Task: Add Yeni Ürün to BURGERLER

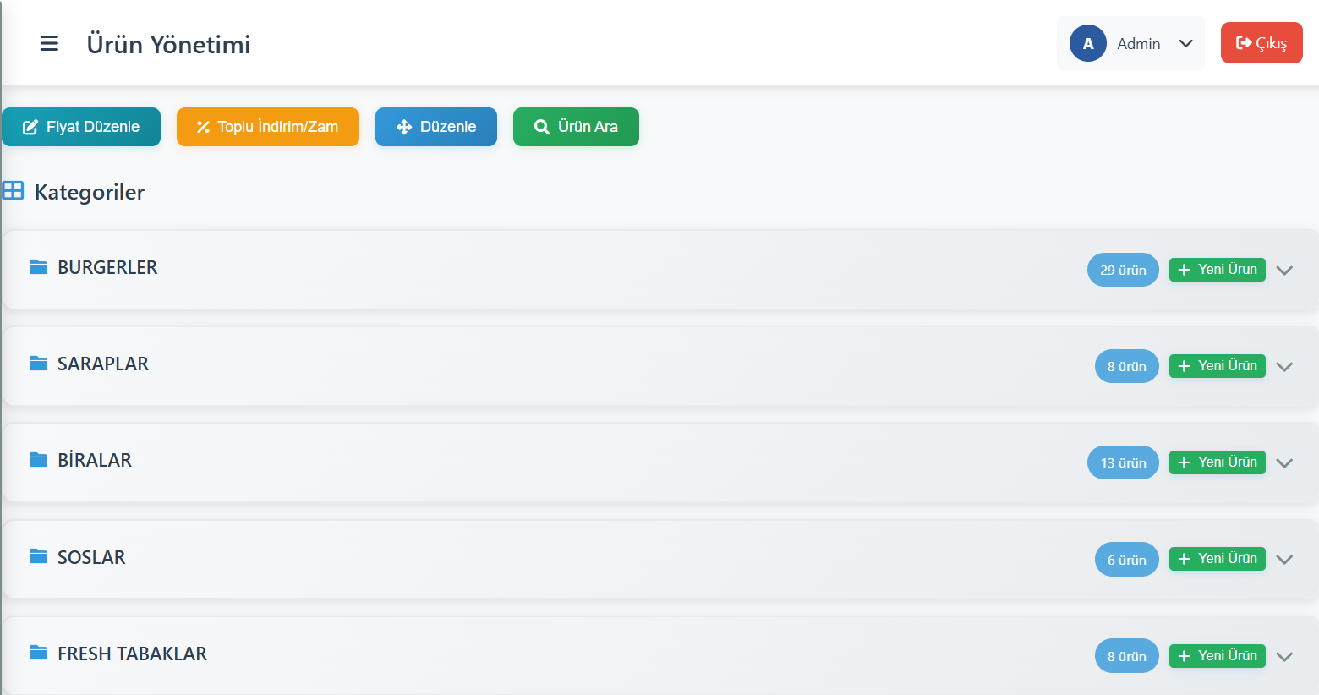Action: 1217,270
